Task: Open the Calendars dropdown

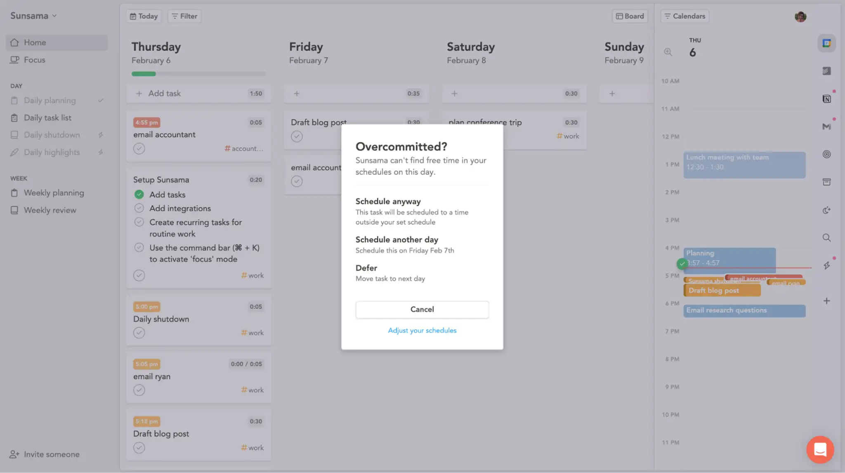Action: tap(684, 16)
